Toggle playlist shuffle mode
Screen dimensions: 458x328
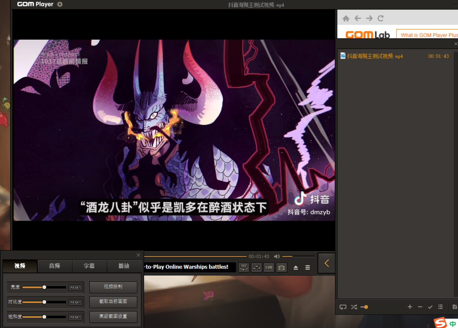(x=354, y=307)
